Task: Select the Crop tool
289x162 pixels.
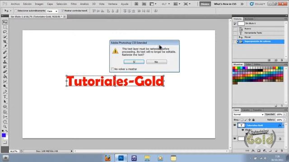Action: pyautogui.click(x=5, y=41)
